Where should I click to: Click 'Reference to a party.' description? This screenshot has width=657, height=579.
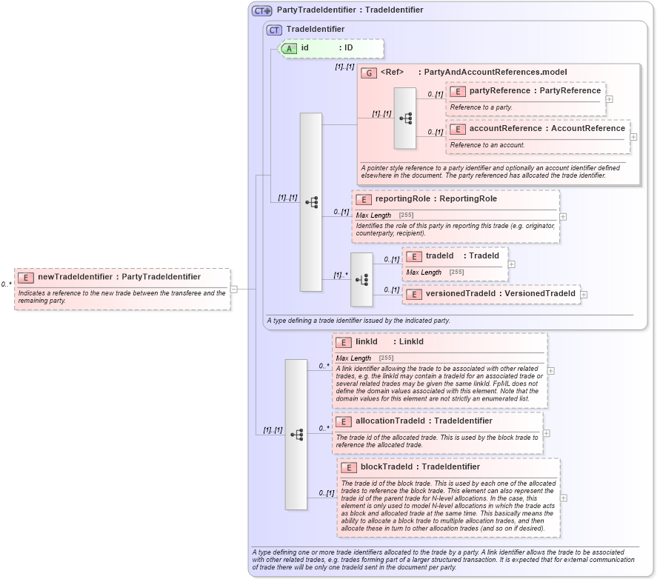pos(481,107)
